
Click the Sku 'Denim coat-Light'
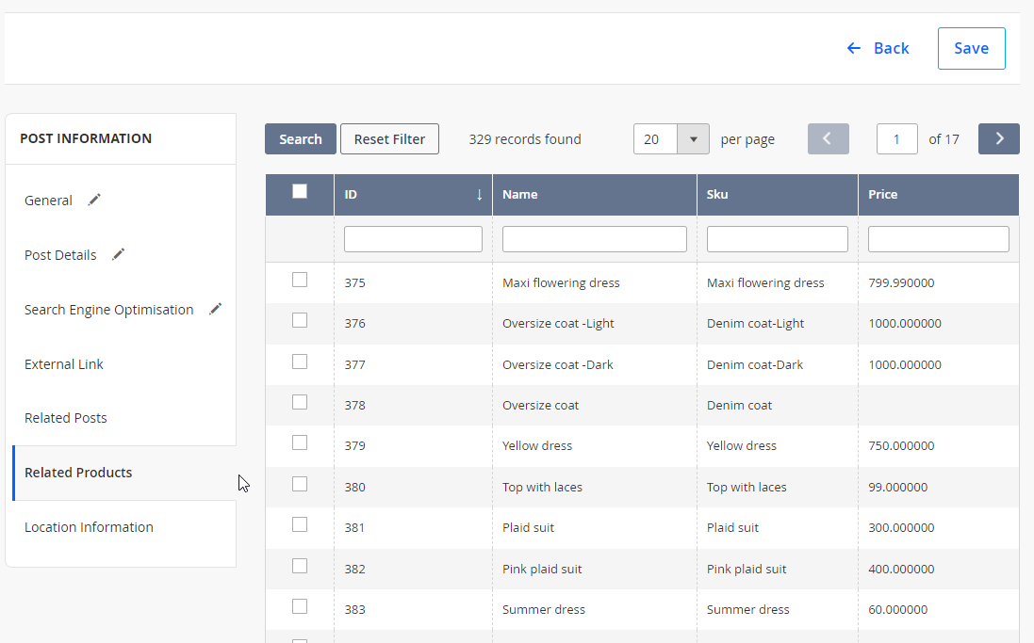coord(756,324)
